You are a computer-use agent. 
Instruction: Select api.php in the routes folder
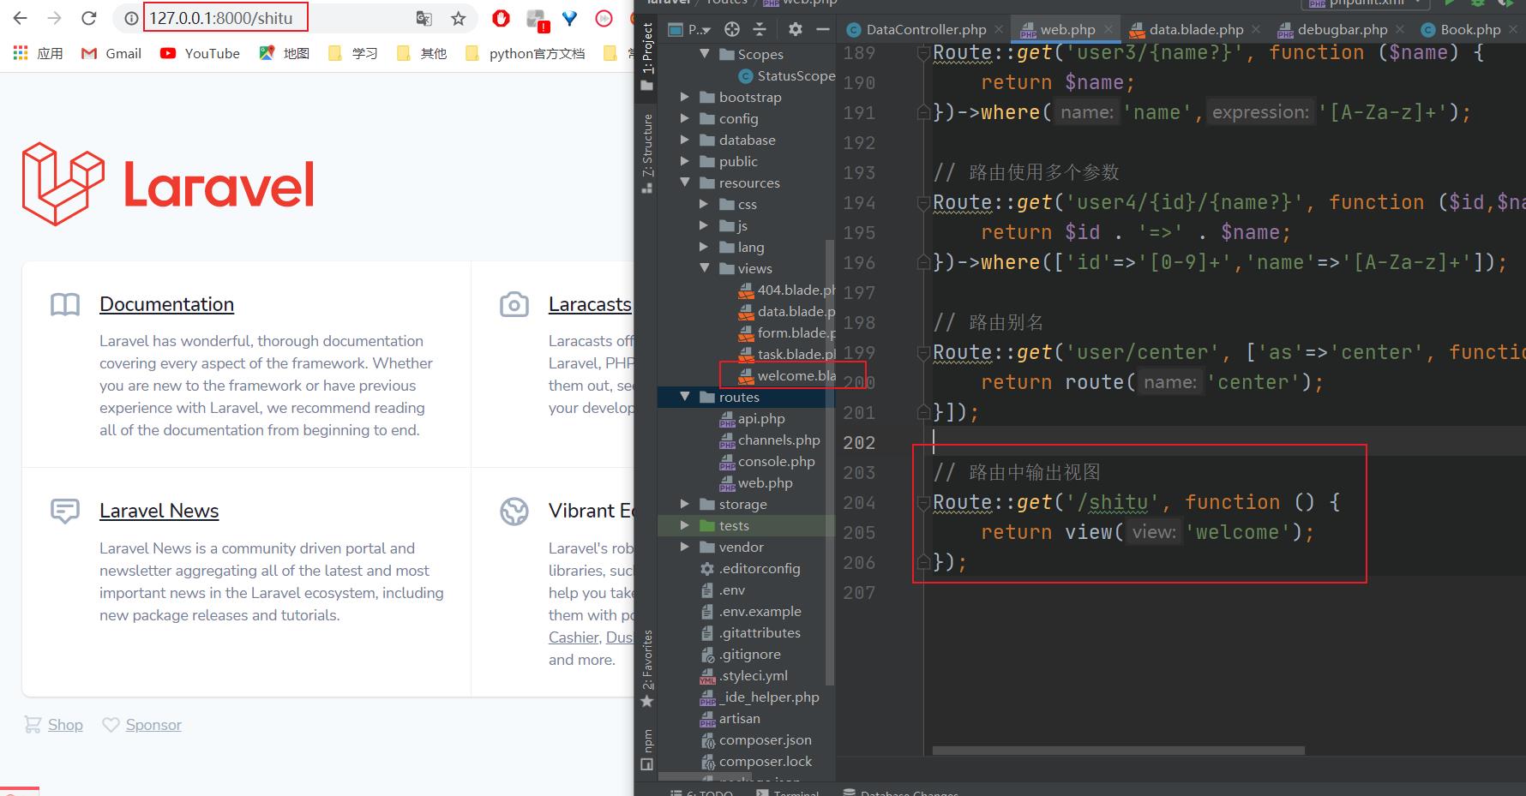[x=752, y=418]
